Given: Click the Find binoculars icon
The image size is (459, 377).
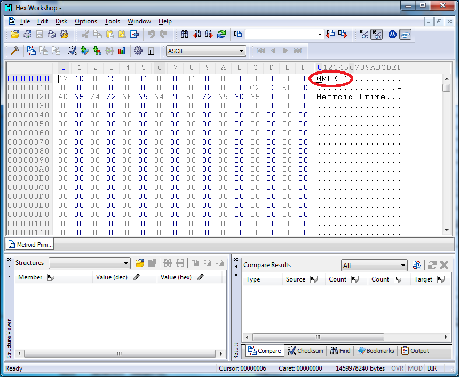Looking at the screenshot, I should (185, 34).
